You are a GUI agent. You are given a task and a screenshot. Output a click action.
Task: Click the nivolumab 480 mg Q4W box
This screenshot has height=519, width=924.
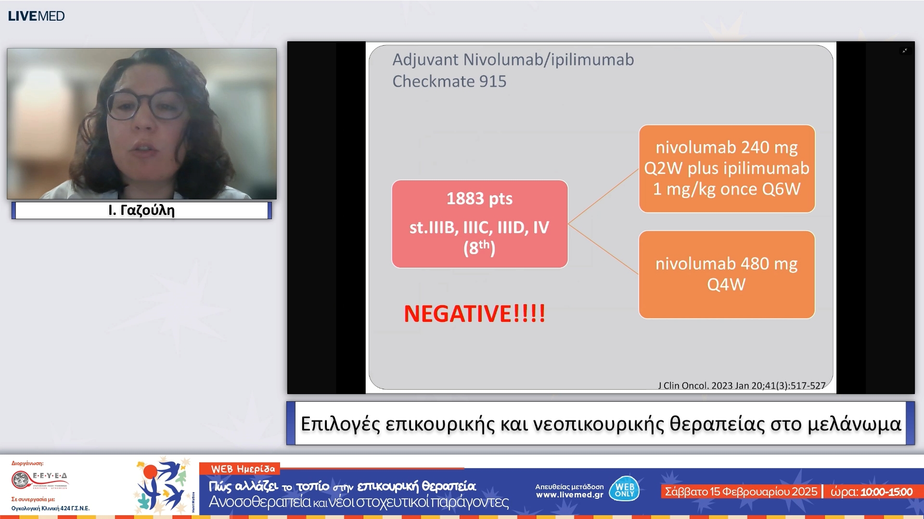(727, 274)
